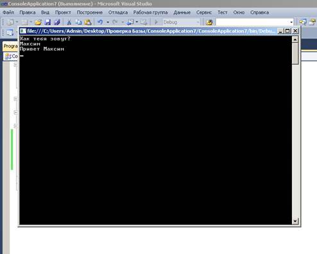Click the second-row toolbar icon left of console
Viewport: 317px width, 254px height.
pos(10,33)
